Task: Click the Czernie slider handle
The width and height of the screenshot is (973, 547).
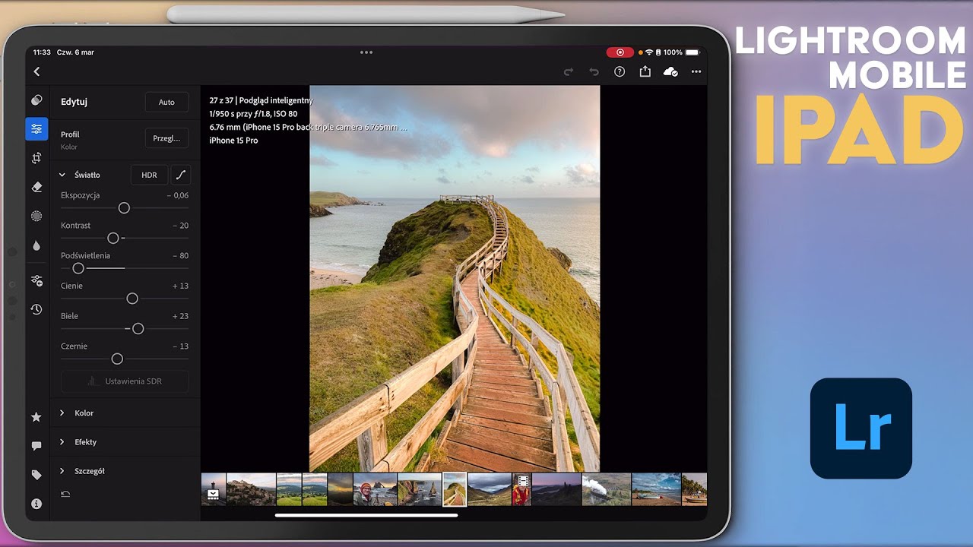Action: tap(117, 359)
